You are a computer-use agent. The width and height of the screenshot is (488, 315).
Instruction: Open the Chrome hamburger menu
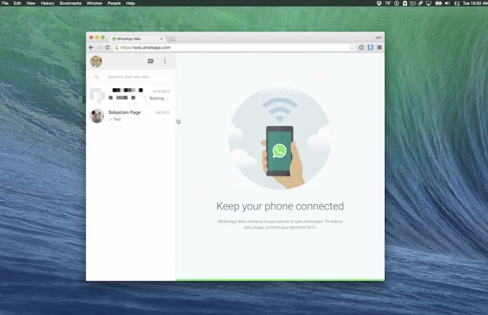[379, 47]
